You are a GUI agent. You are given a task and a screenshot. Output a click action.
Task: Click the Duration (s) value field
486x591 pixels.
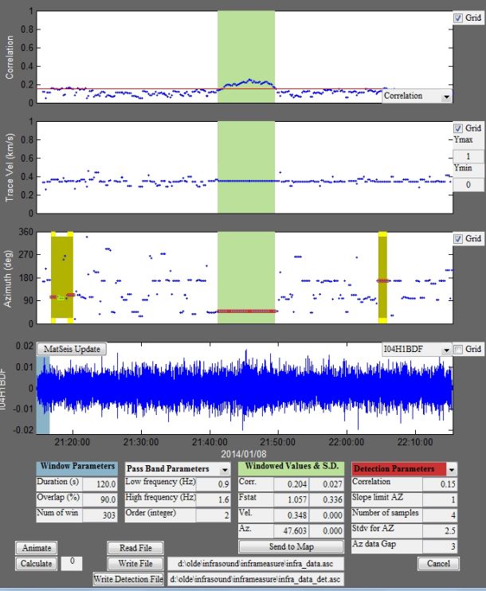click(x=99, y=483)
